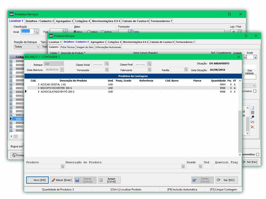Open the Informações Nutricionais sub-tab
The image size is (266, 199).
(108, 47)
